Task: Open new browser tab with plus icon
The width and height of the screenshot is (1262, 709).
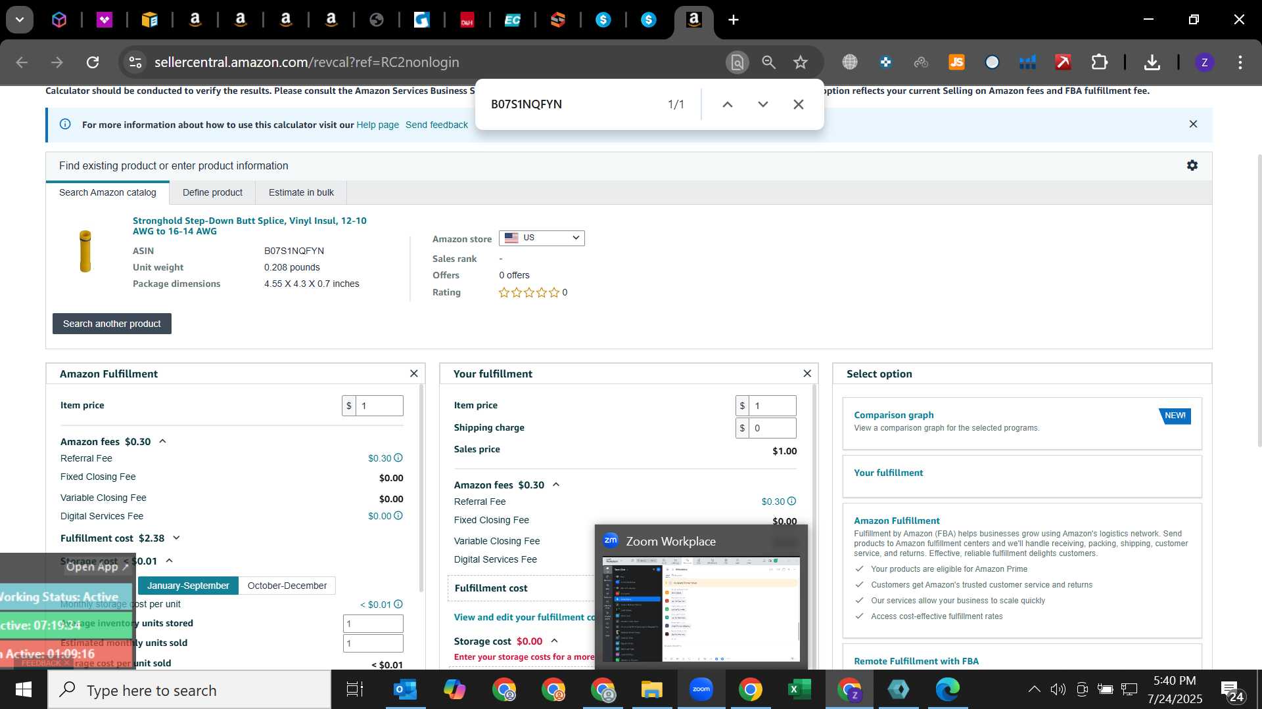Action: coord(734,20)
